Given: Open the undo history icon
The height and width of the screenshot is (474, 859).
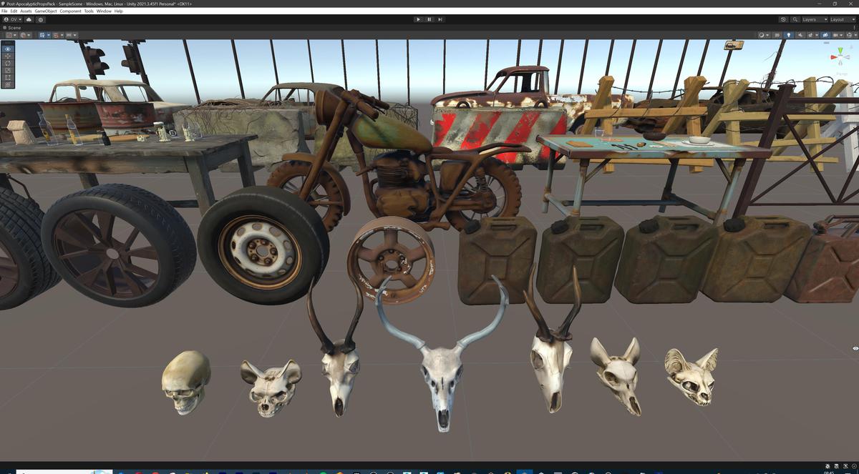Looking at the screenshot, I should pyautogui.click(x=782, y=19).
